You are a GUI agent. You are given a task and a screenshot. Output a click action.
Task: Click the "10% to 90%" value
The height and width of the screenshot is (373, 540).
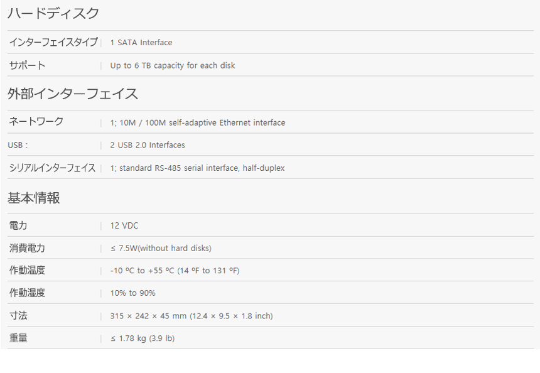coord(132,293)
